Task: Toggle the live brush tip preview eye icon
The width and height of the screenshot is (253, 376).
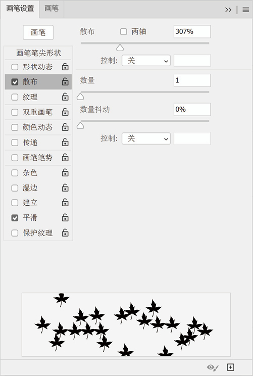Action: 213,367
